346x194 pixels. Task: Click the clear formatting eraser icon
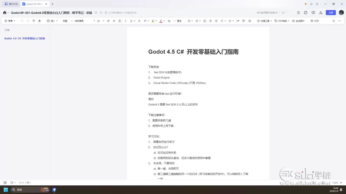(39, 21)
